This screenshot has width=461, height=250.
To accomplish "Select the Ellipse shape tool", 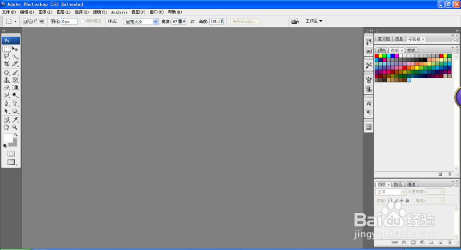I will (x=15, y=111).
